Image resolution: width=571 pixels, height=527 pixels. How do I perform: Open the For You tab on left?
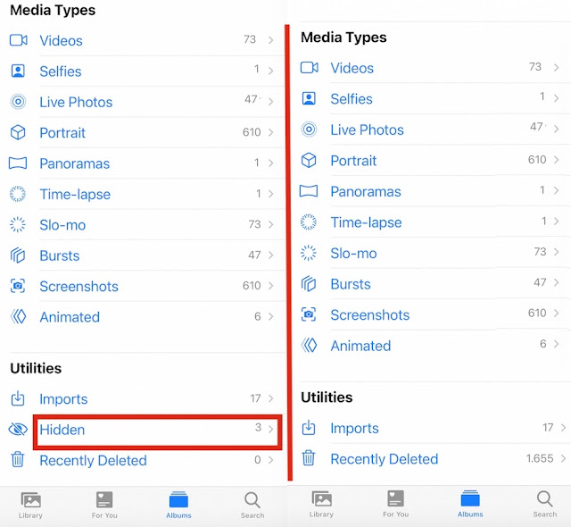coord(104,505)
